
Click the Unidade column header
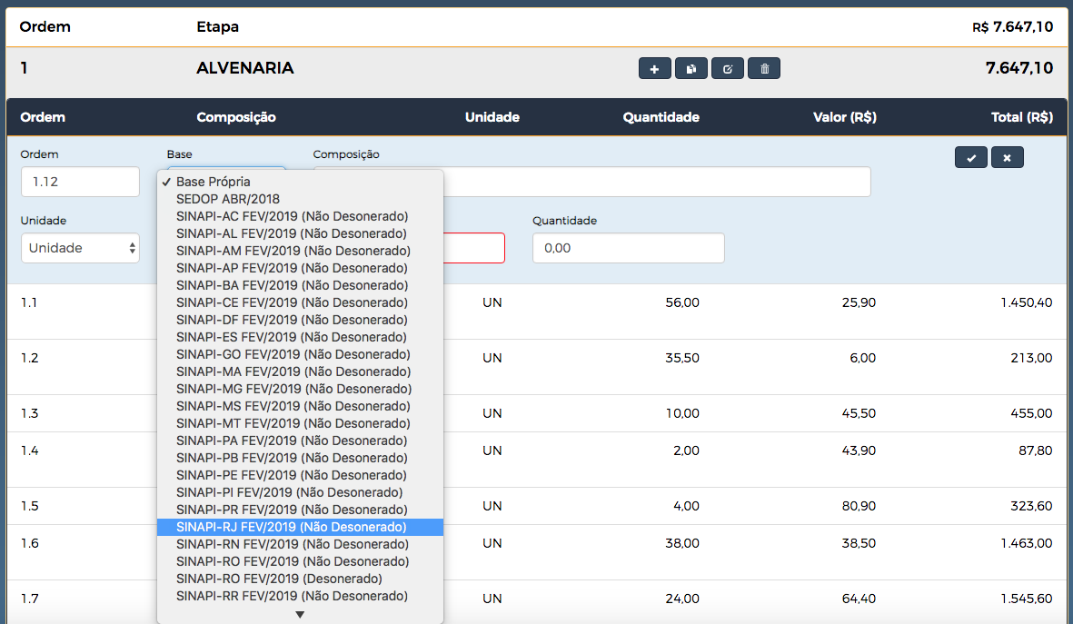pos(492,117)
